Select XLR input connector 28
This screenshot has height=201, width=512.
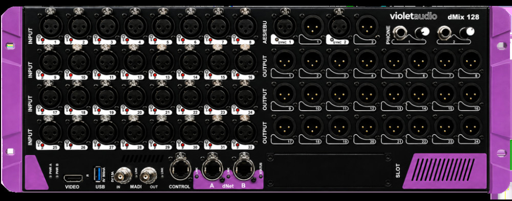coord(135,132)
